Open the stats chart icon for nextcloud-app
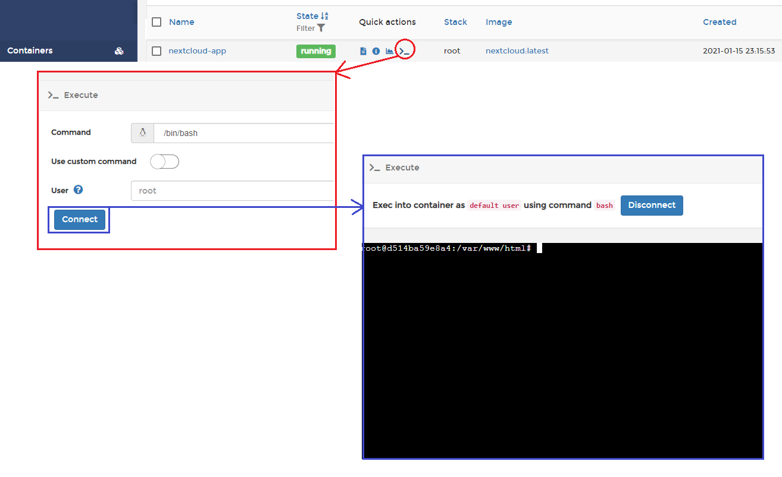 [x=389, y=51]
